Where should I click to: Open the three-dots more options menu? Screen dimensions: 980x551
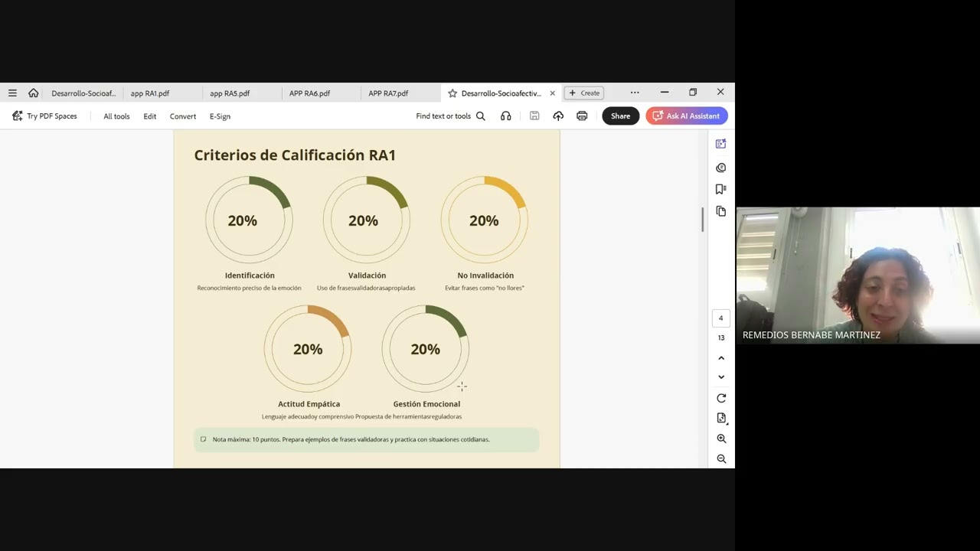(x=635, y=93)
